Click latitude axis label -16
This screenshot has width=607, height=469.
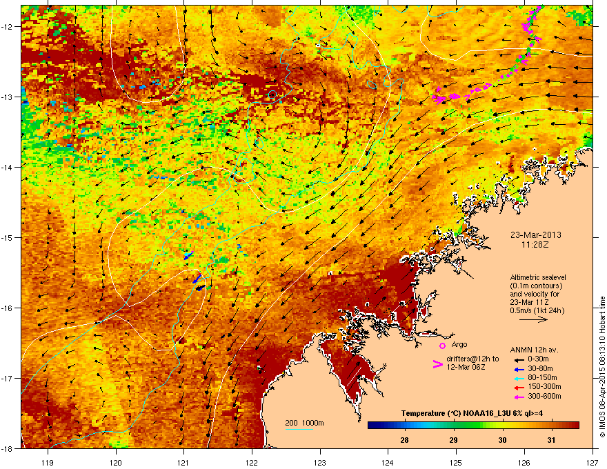click(x=7, y=308)
